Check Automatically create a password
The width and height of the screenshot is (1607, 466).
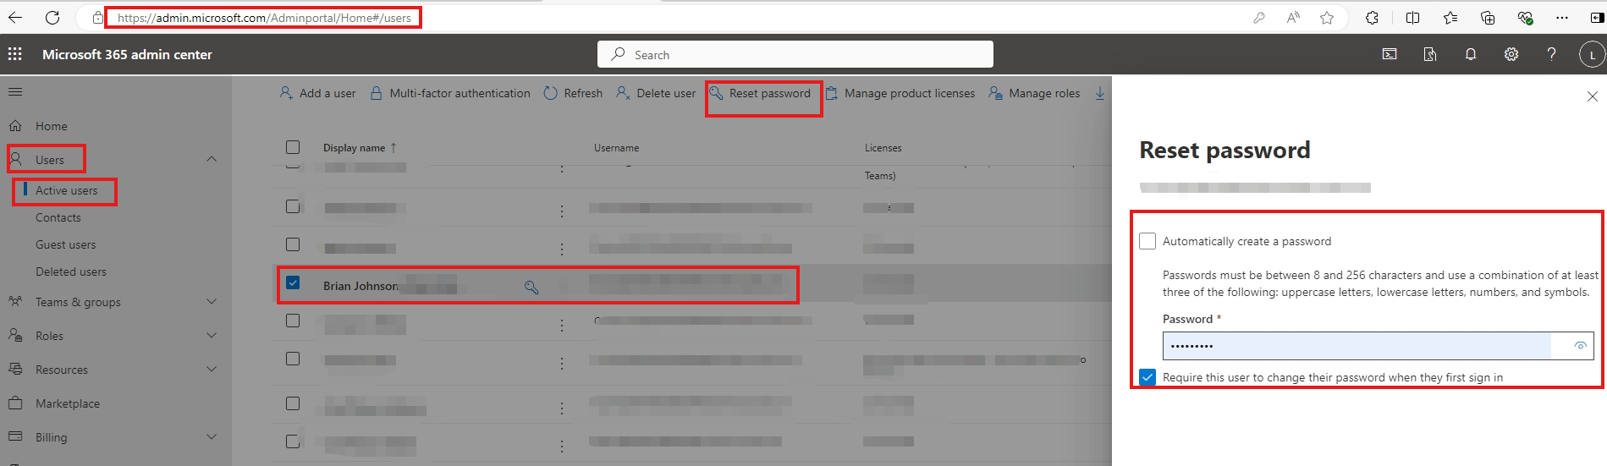coord(1147,241)
